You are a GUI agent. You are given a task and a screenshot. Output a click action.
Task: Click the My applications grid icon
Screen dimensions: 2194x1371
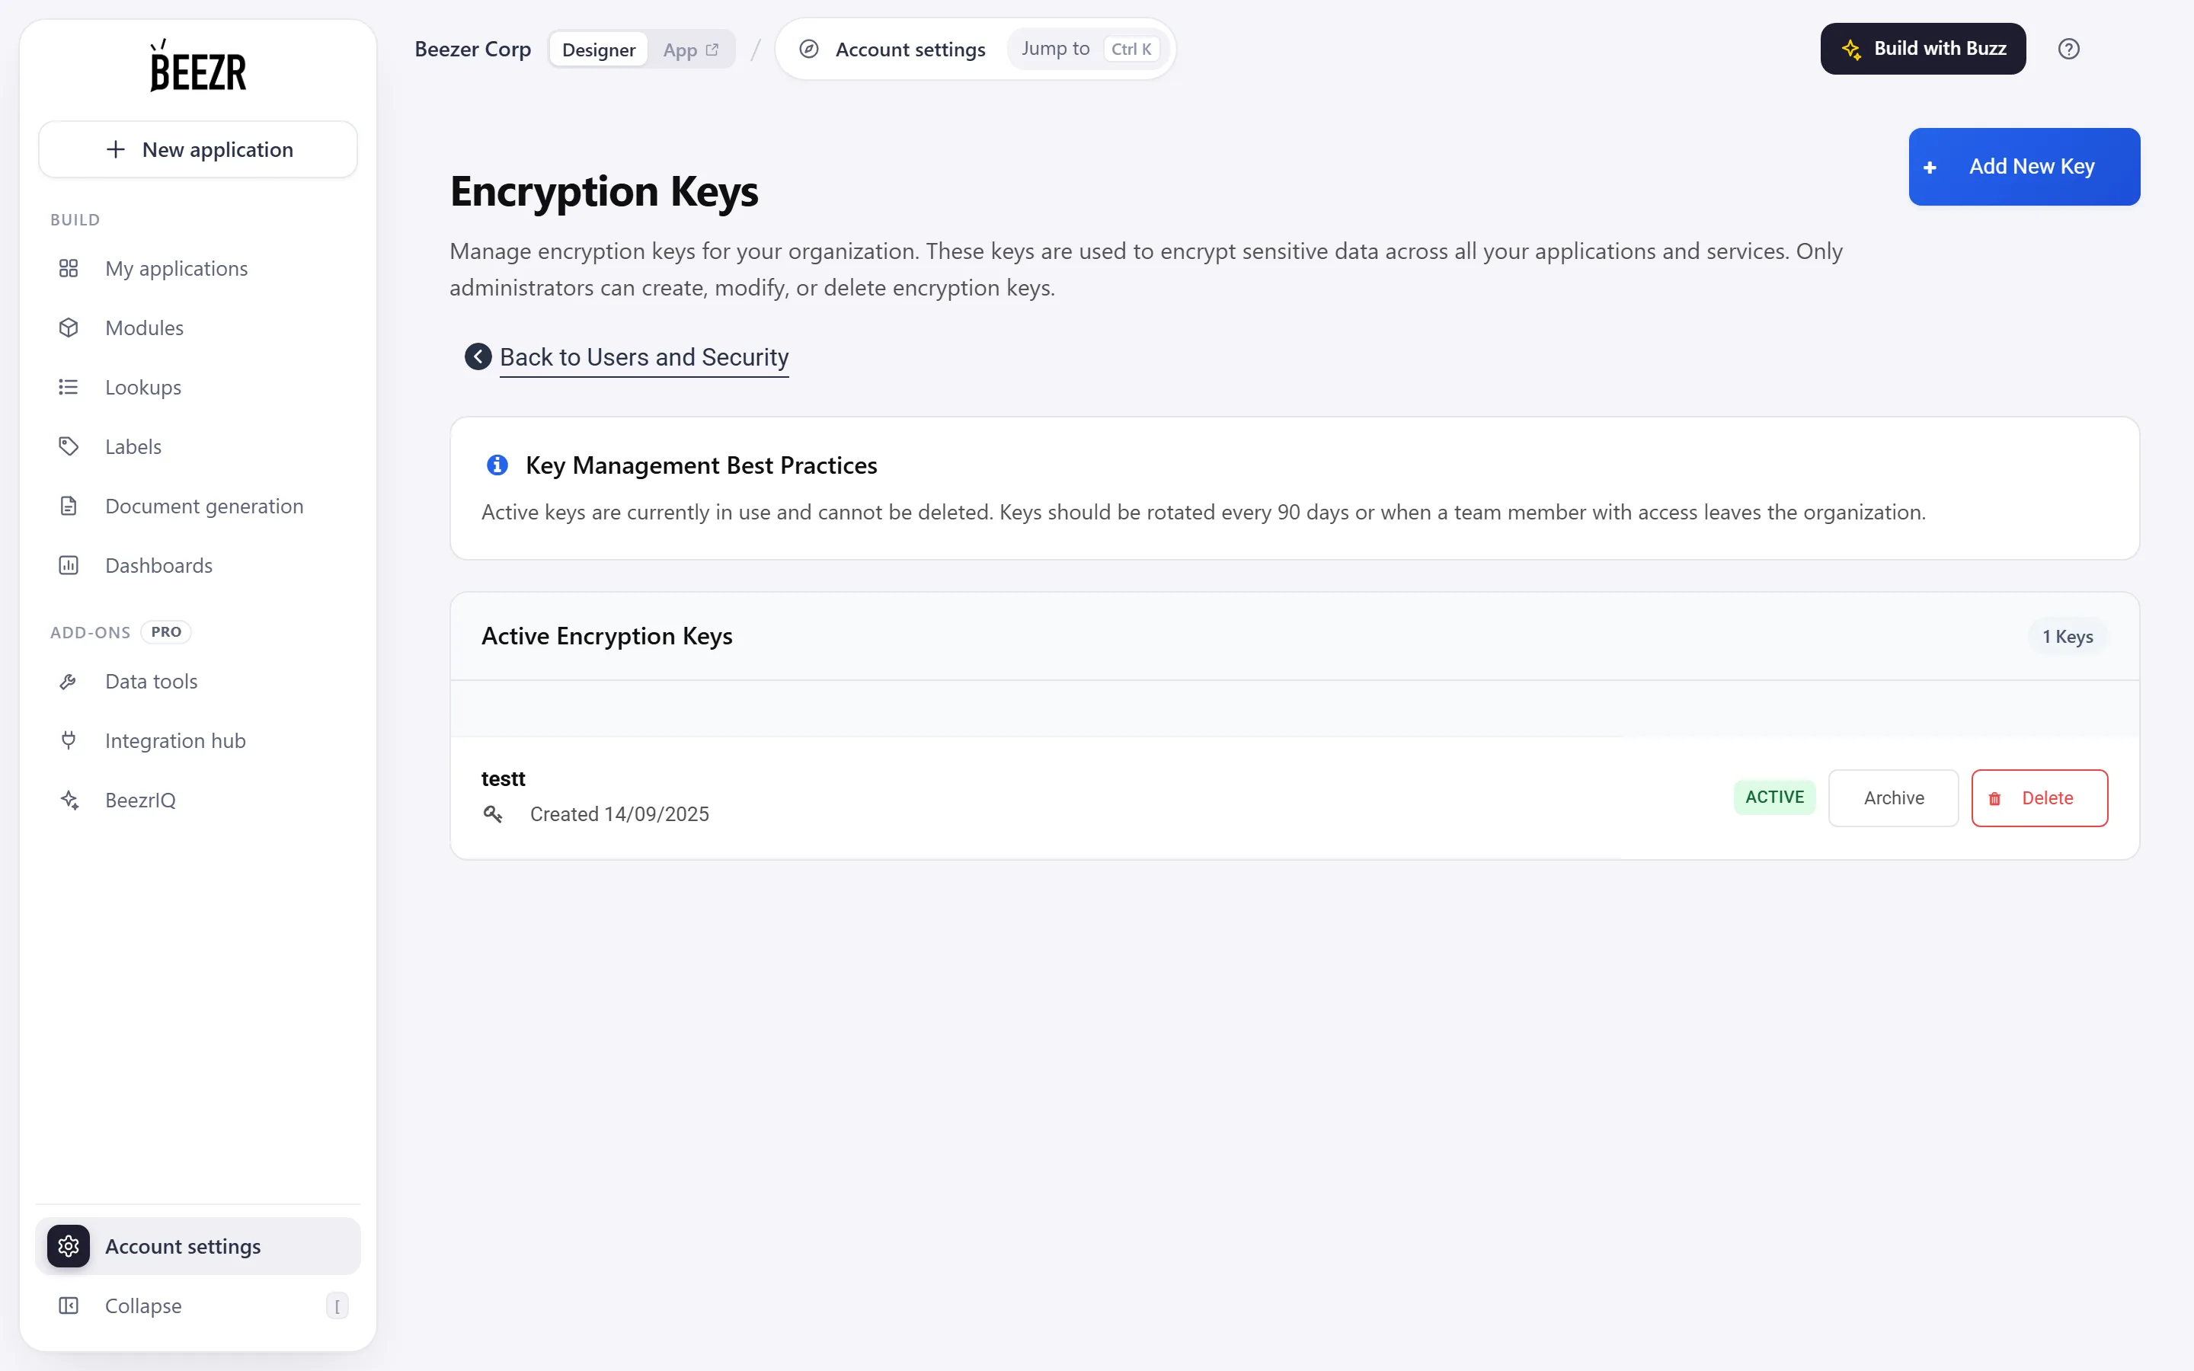(68, 268)
